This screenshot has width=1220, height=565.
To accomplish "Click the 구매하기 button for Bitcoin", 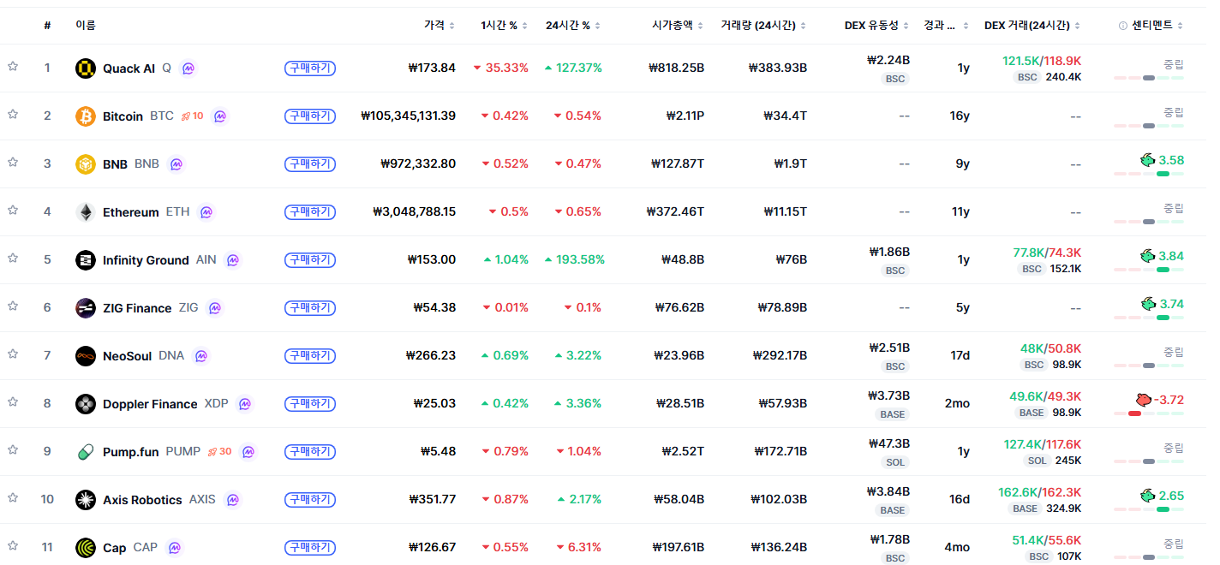I will 310,116.
